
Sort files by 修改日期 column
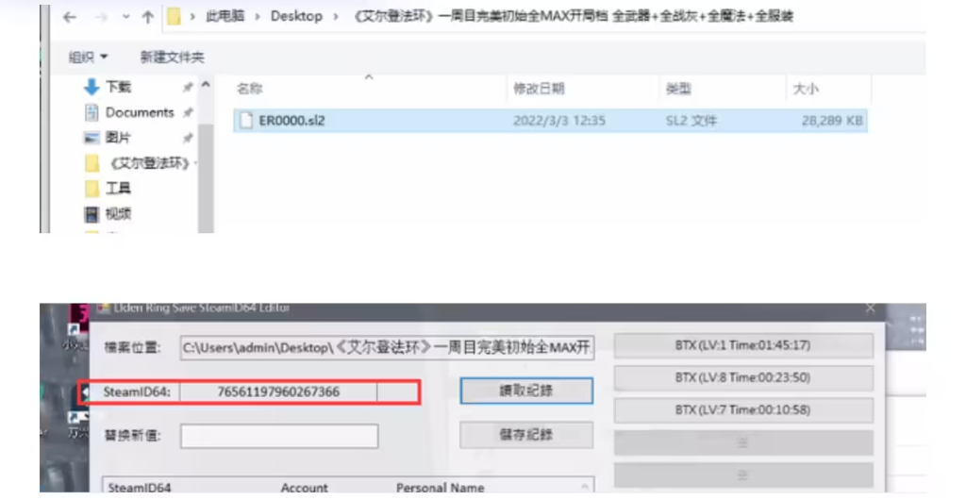click(539, 89)
